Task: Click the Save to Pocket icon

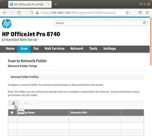Action: 140,13
